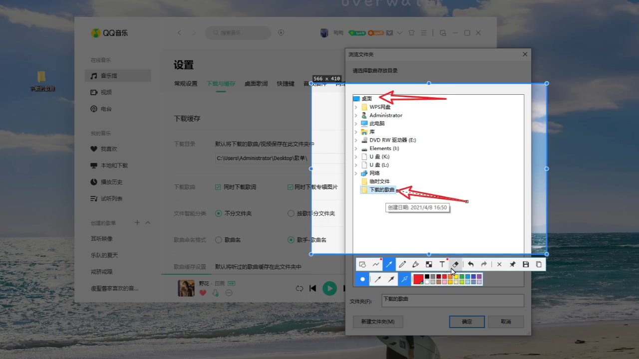Open the 桌面歌词 settings tab

click(256, 84)
